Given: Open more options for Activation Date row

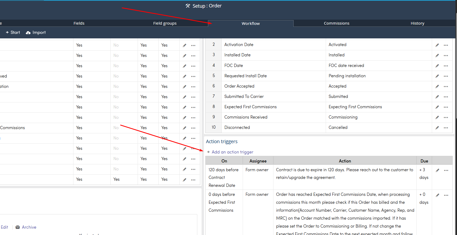Looking at the screenshot, I should pos(446,45).
